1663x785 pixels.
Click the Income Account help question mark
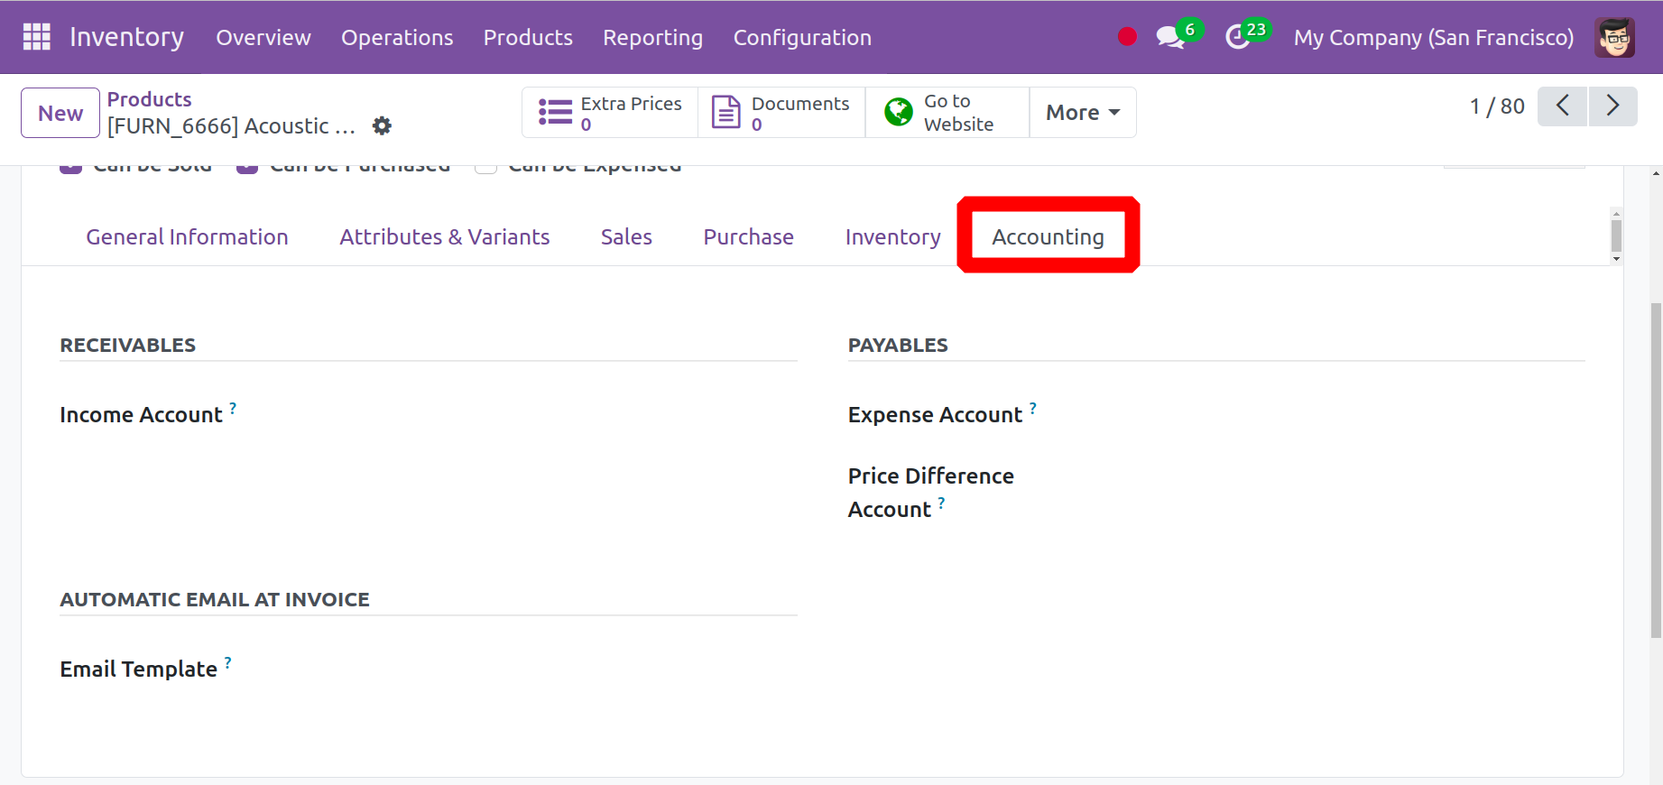coord(233,408)
